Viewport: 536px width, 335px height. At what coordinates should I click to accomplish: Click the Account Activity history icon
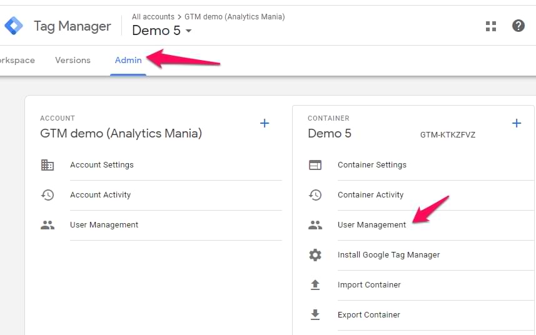[48, 195]
